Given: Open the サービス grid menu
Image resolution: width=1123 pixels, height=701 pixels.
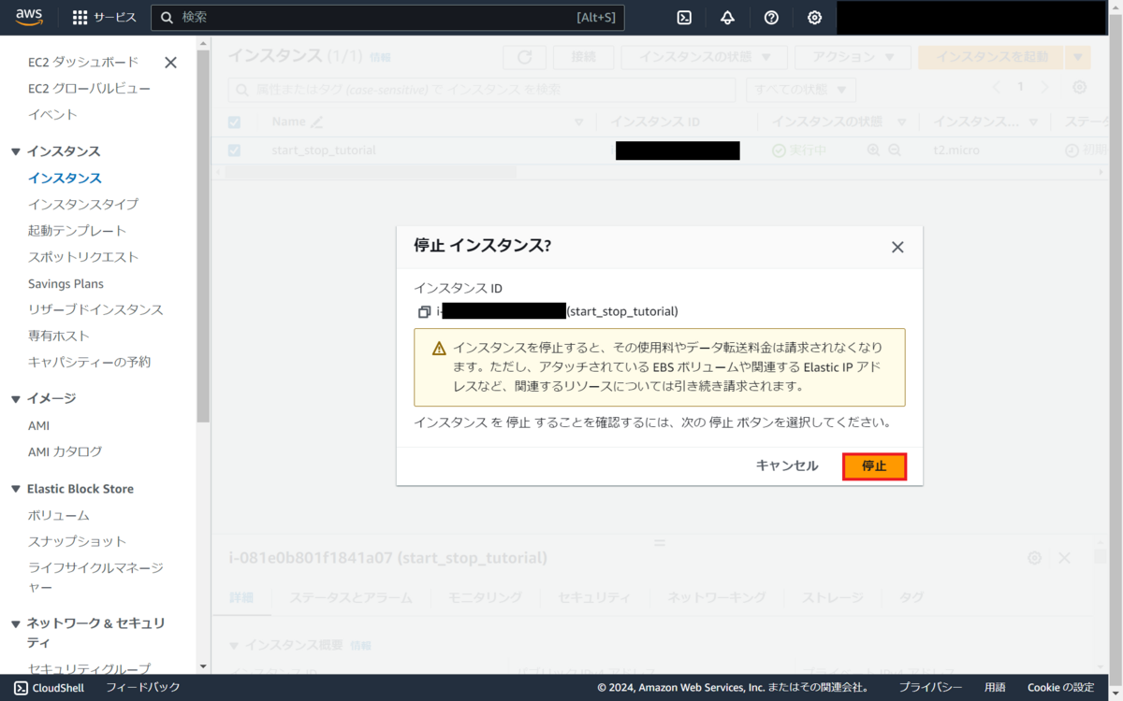Looking at the screenshot, I should (x=104, y=18).
